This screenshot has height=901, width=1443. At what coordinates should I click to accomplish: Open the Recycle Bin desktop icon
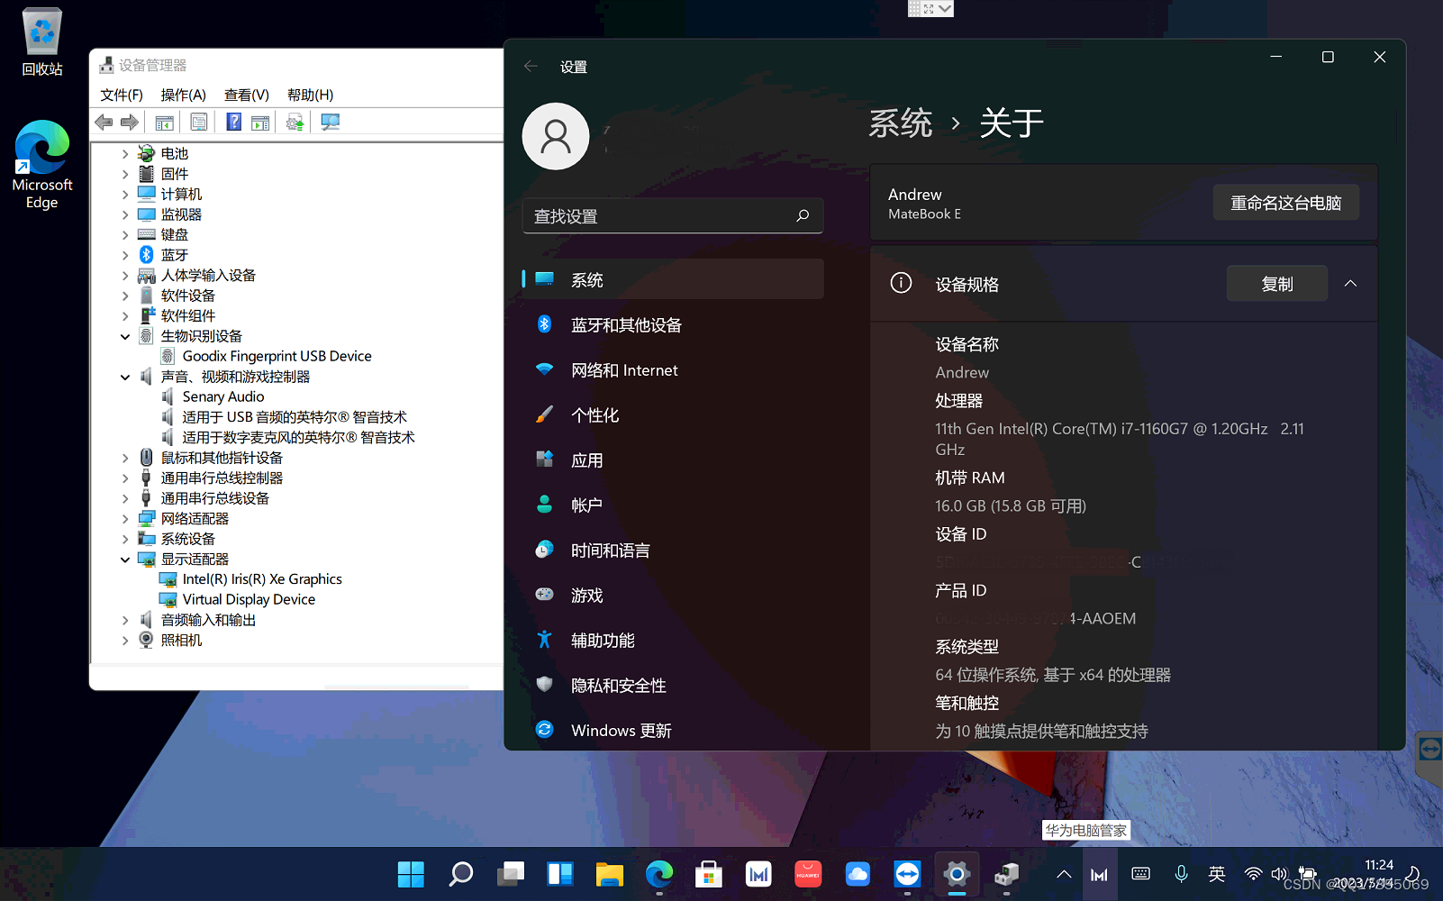(x=42, y=41)
